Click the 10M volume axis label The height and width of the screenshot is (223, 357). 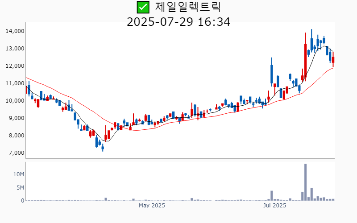click(x=19, y=174)
